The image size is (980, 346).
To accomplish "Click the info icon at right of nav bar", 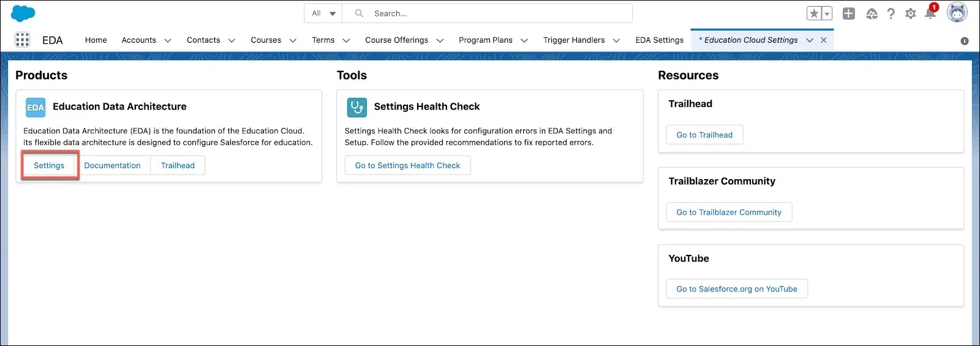I will click(965, 41).
